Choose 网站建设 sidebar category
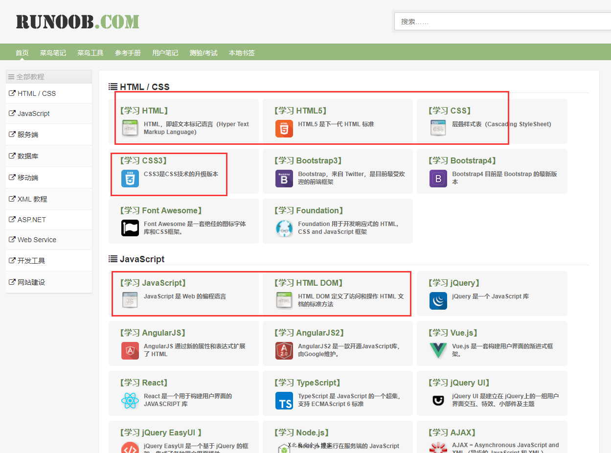Image resolution: width=611 pixels, height=453 pixels. point(31,282)
